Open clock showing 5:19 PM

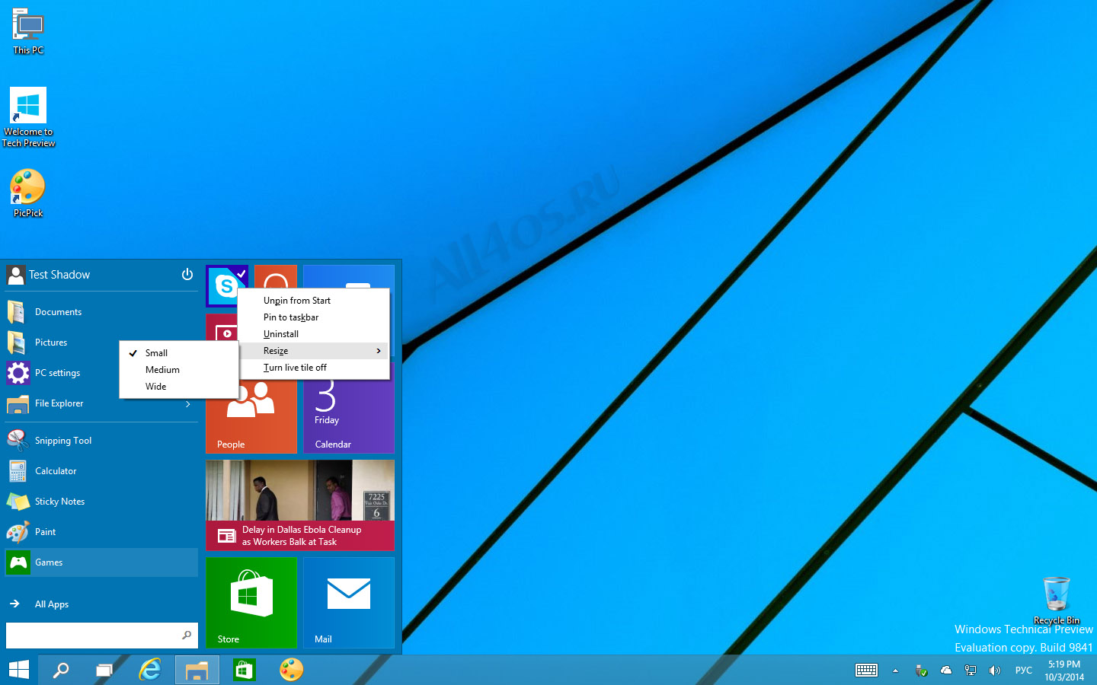(x=1064, y=671)
